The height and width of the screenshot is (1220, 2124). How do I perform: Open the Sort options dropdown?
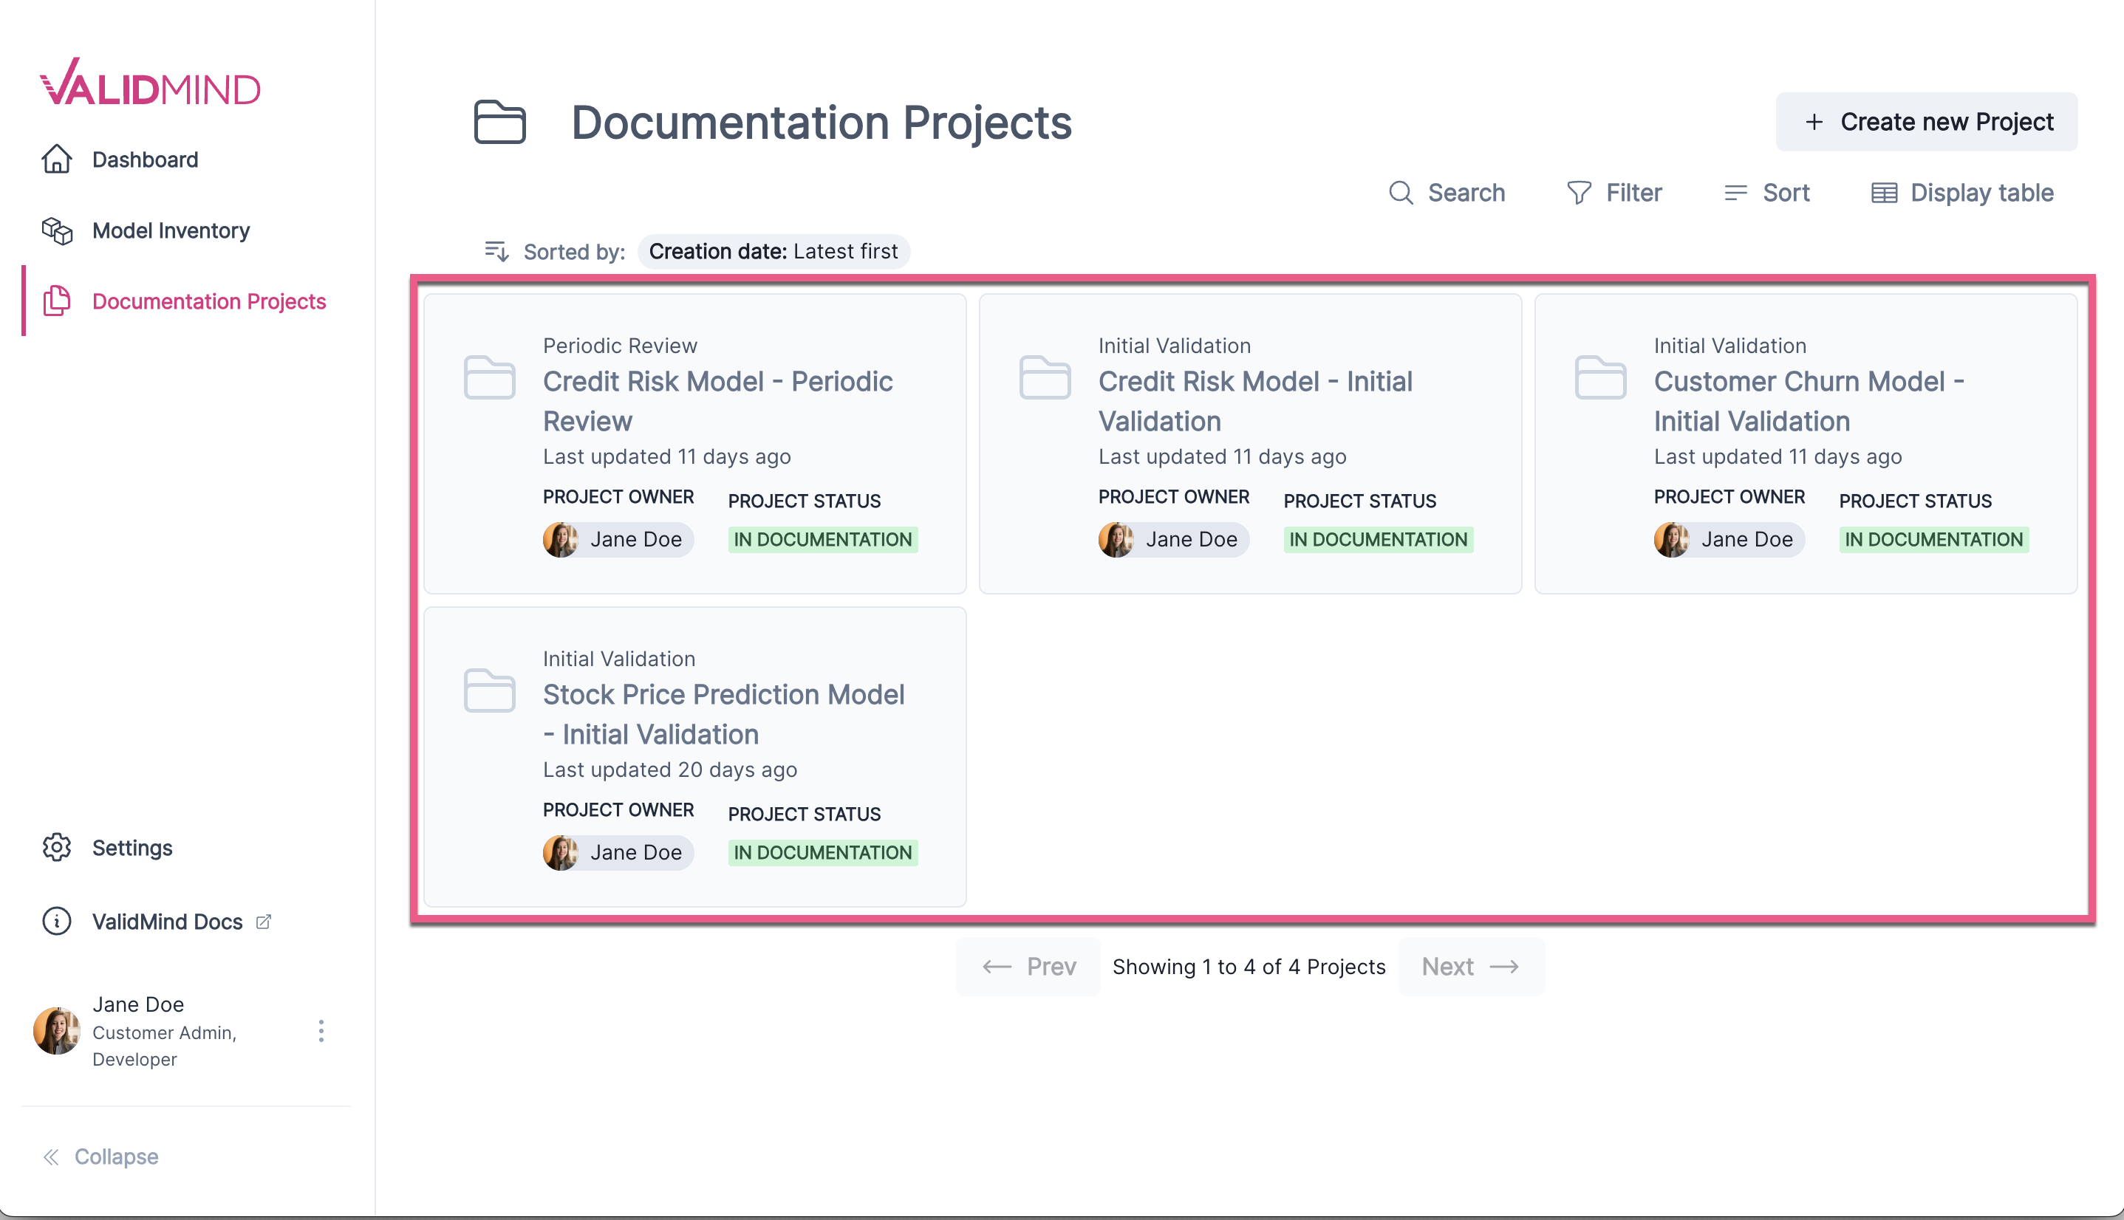pos(1767,193)
